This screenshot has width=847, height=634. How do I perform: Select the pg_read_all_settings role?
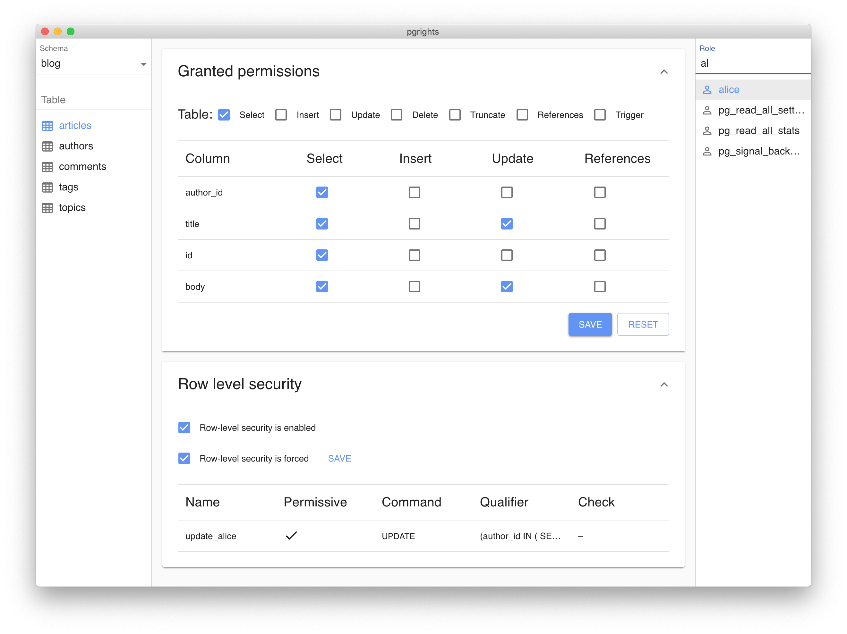coord(753,111)
